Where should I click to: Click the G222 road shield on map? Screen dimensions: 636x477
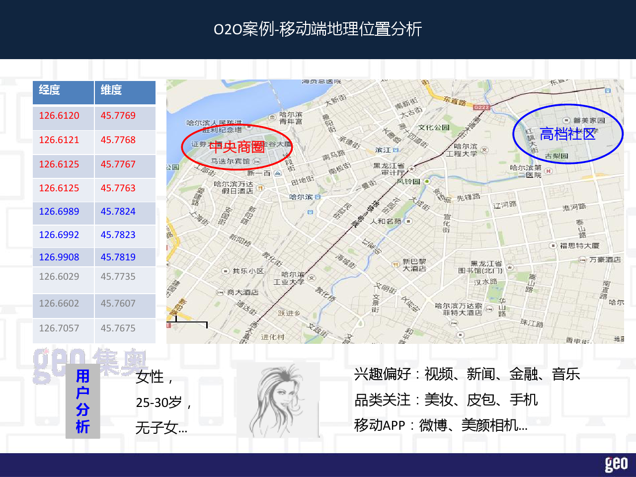tap(481, 107)
